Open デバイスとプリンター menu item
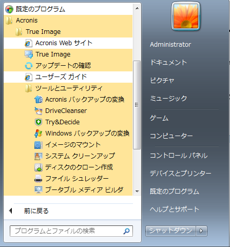 181,174
